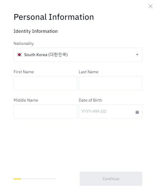Click the yellow progress bar segment
Screen dimensions: 157x192
point(17,179)
